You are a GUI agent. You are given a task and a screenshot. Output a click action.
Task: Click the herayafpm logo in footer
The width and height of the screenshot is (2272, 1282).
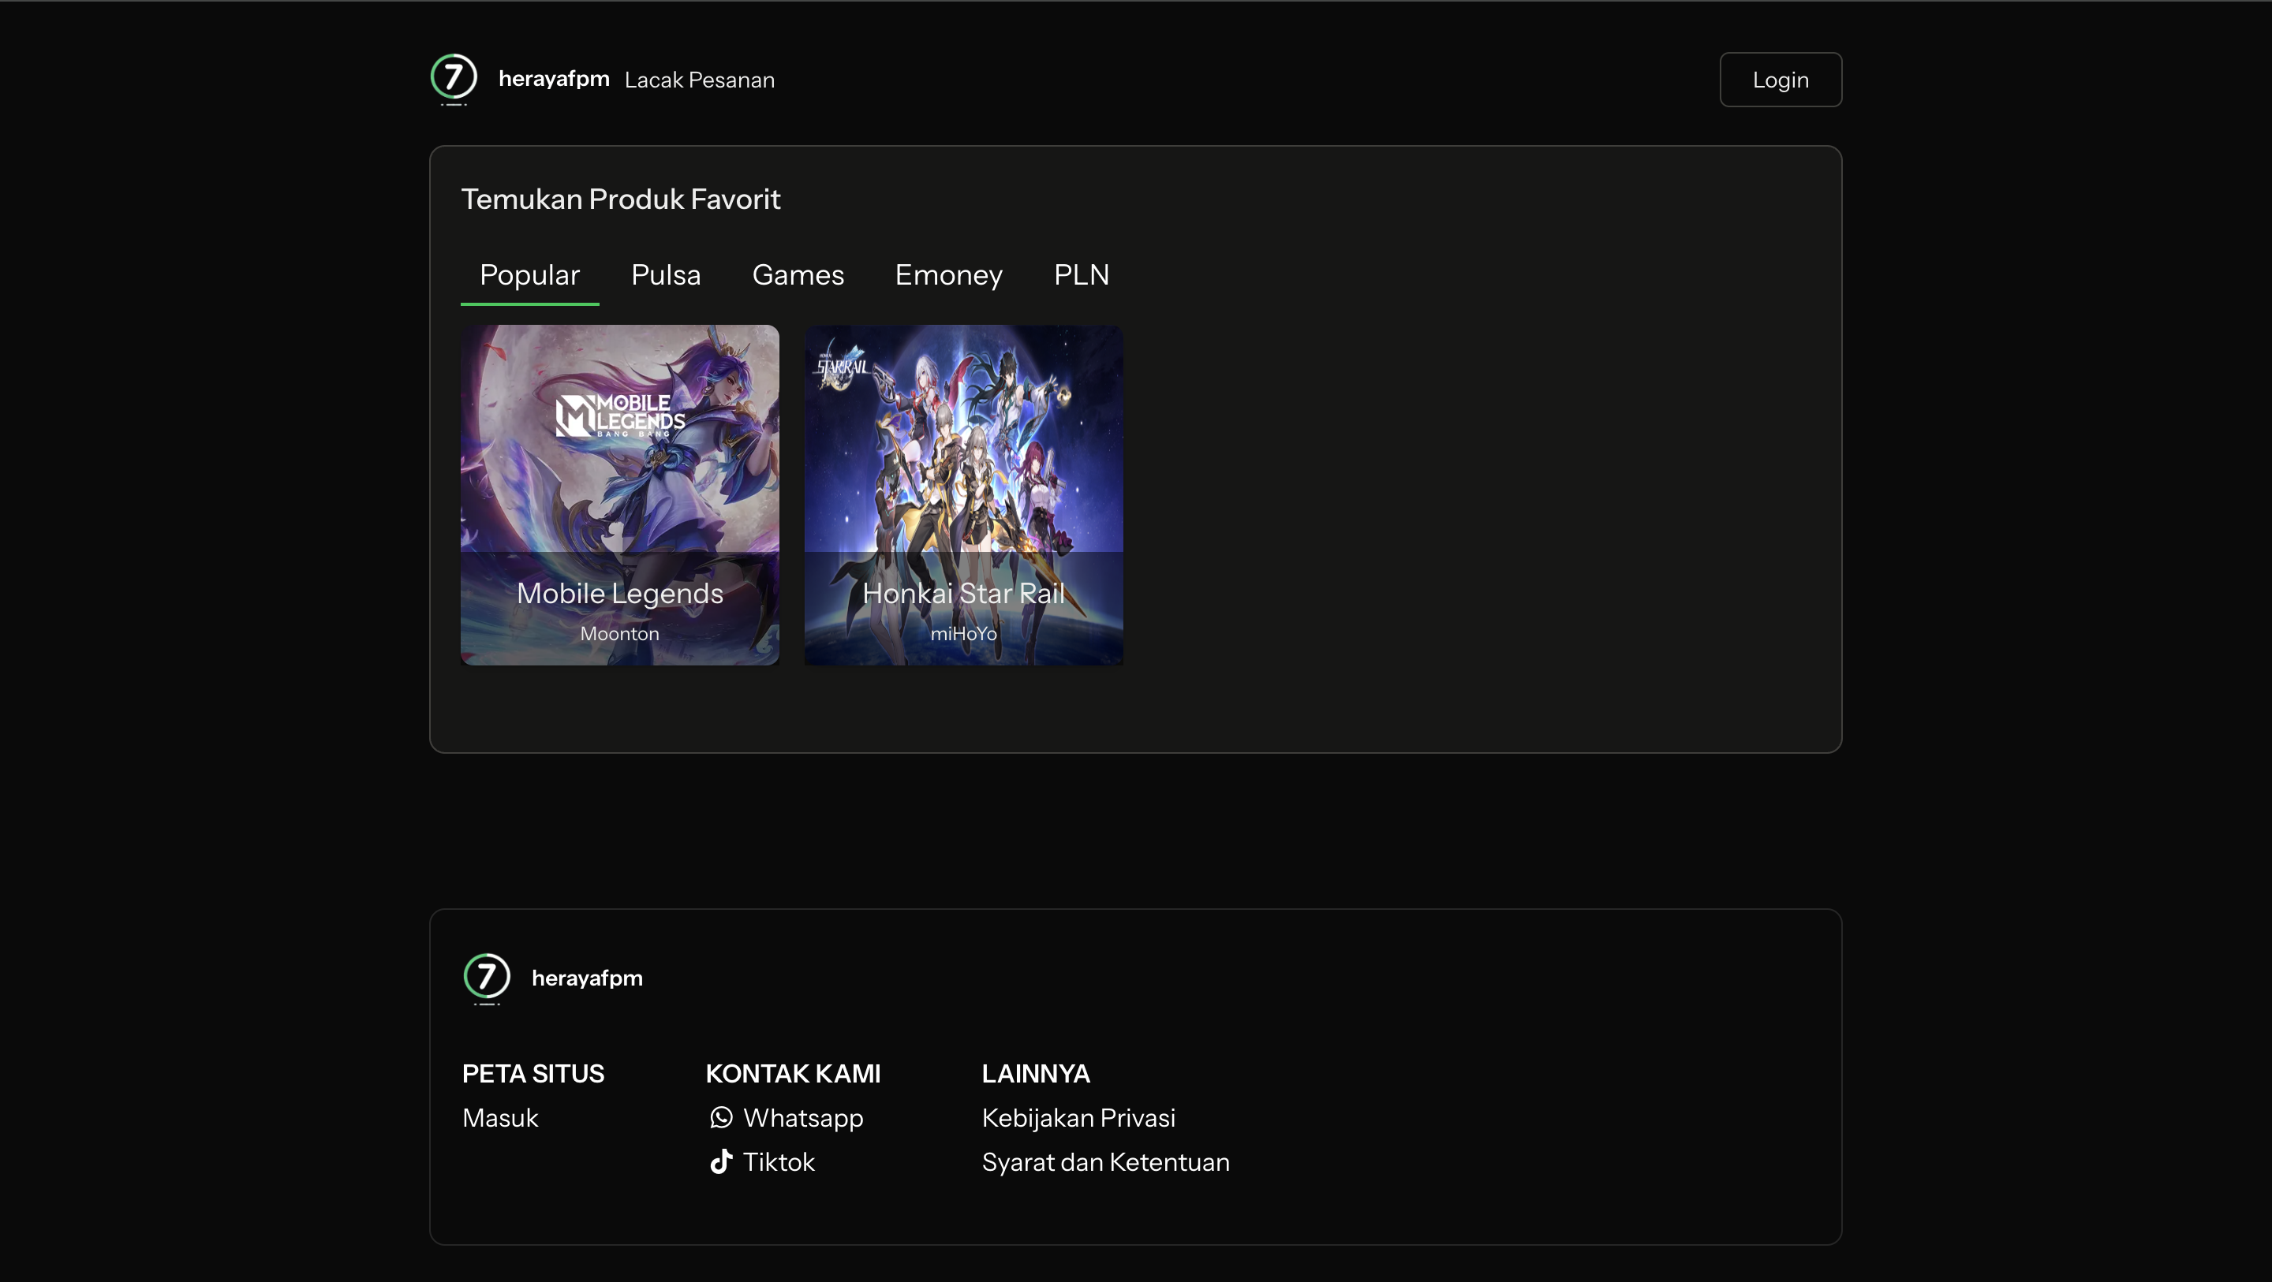(x=486, y=977)
